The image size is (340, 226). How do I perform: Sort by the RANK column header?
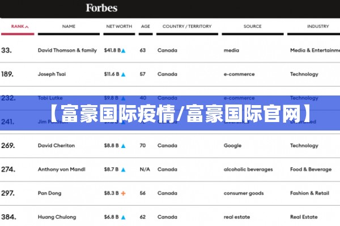18,27
